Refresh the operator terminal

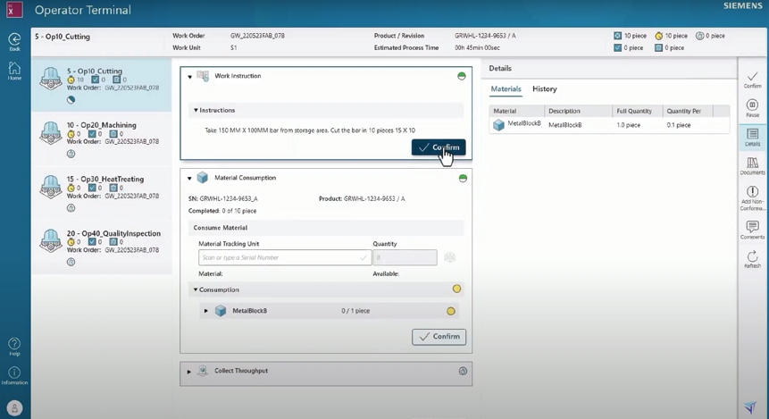click(752, 260)
